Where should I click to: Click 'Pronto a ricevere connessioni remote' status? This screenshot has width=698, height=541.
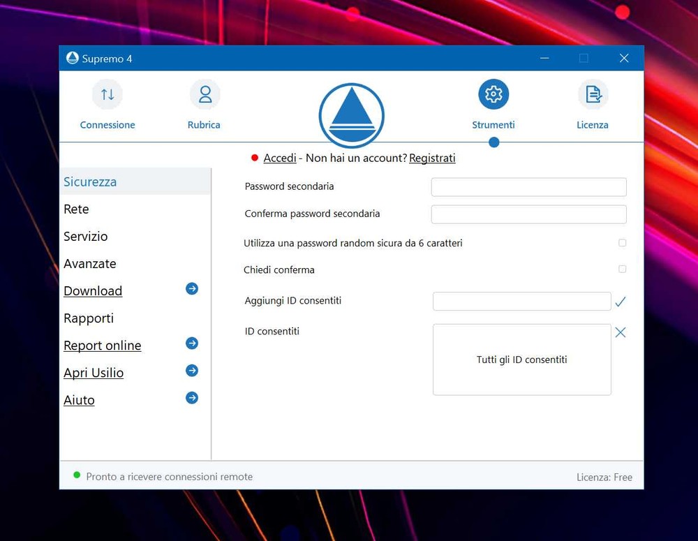[x=169, y=477]
